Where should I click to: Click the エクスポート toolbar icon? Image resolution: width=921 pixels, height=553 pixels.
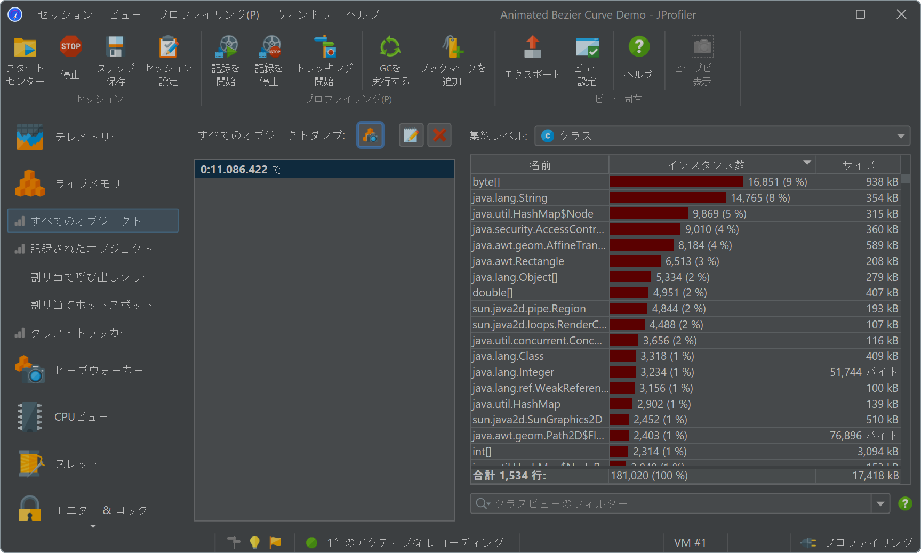click(x=532, y=58)
